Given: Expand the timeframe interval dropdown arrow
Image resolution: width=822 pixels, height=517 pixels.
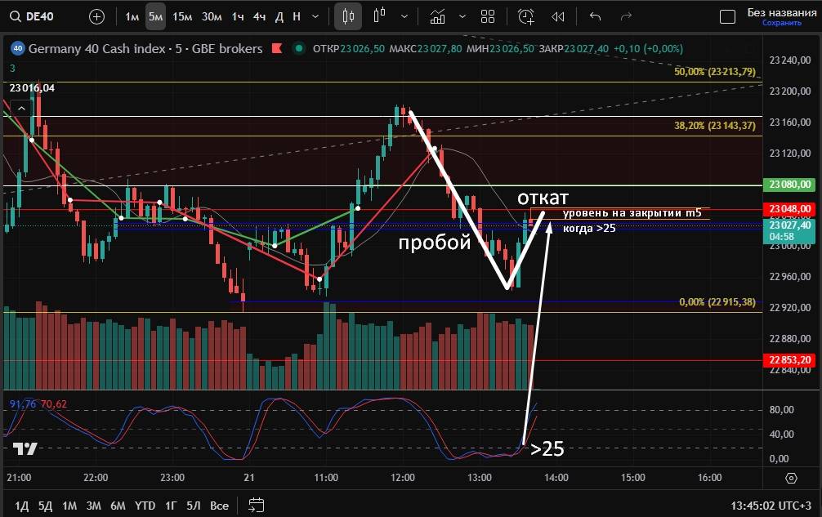Looking at the screenshot, I should click(x=315, y=16).
